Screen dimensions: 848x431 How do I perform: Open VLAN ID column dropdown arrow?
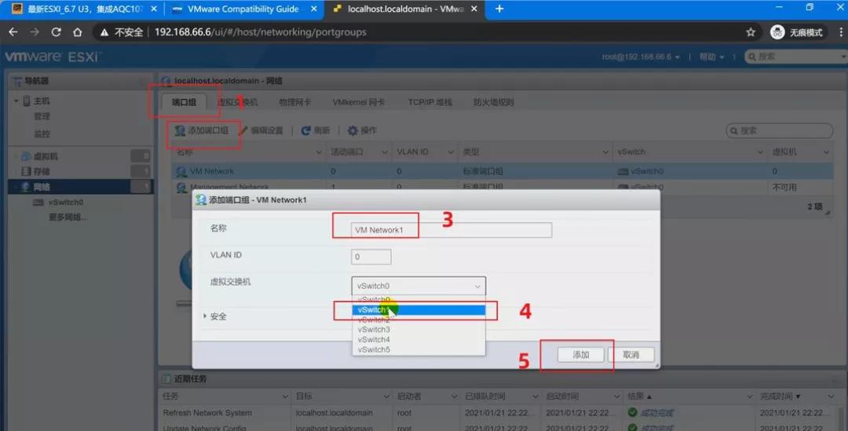coord(451,152)
